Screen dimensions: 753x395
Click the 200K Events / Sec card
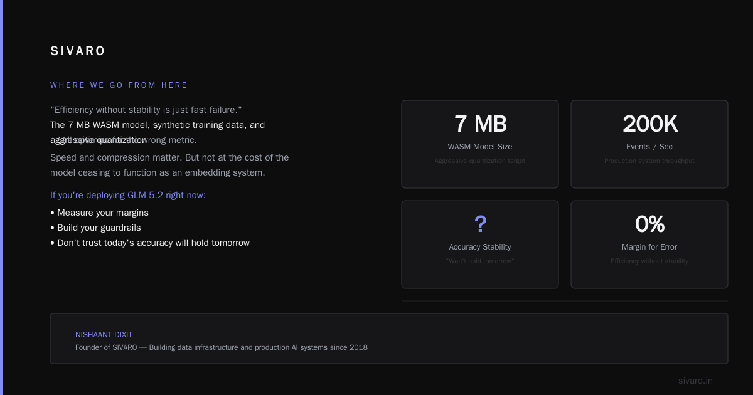point(649,144)
